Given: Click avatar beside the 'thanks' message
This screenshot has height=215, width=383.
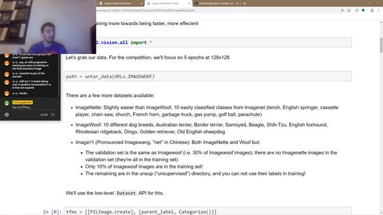Looking at the screenshot, I should [7, 93].
